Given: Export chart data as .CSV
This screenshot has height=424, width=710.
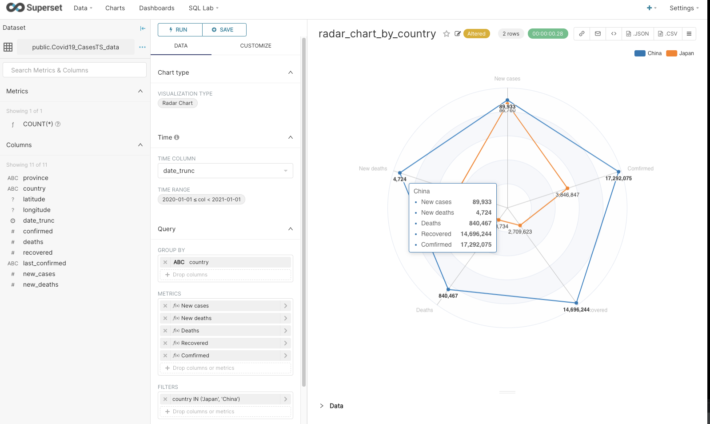Looking at the screenshot, I should coord(668,34).
